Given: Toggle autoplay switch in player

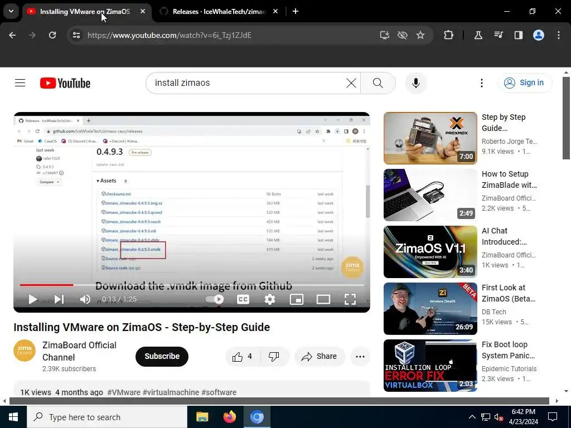Looking at the screenshot, I should point(215,299).
